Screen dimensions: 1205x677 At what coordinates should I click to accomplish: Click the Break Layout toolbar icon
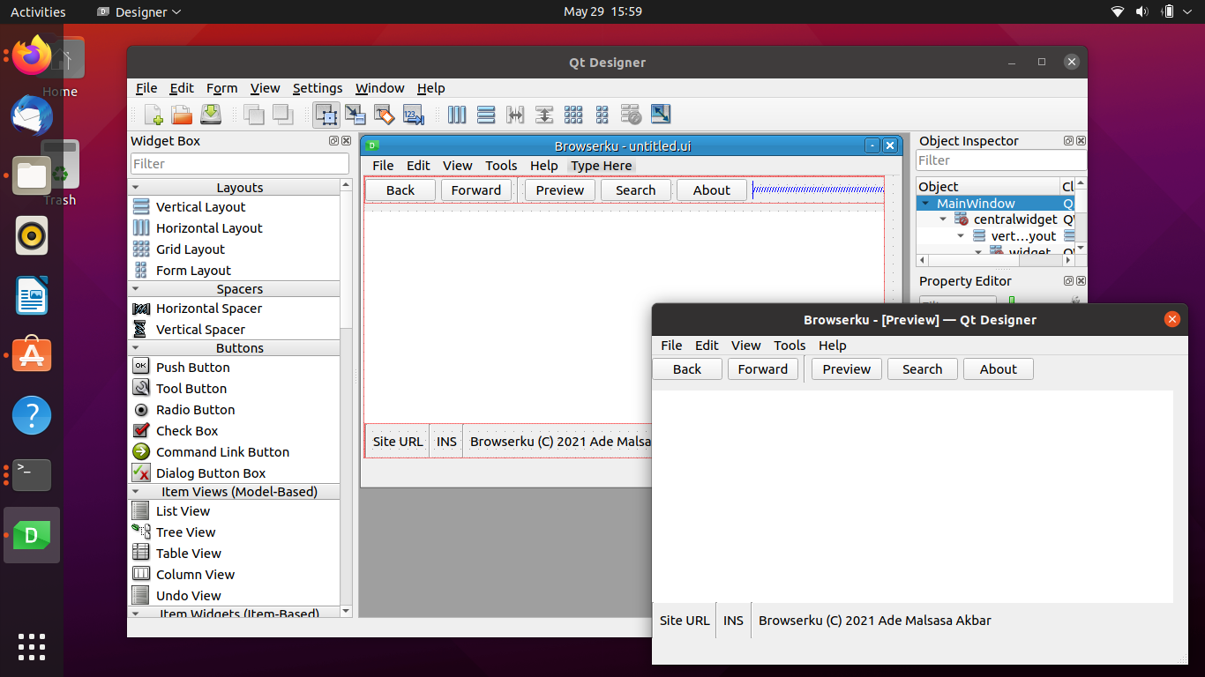pos(631,114)
